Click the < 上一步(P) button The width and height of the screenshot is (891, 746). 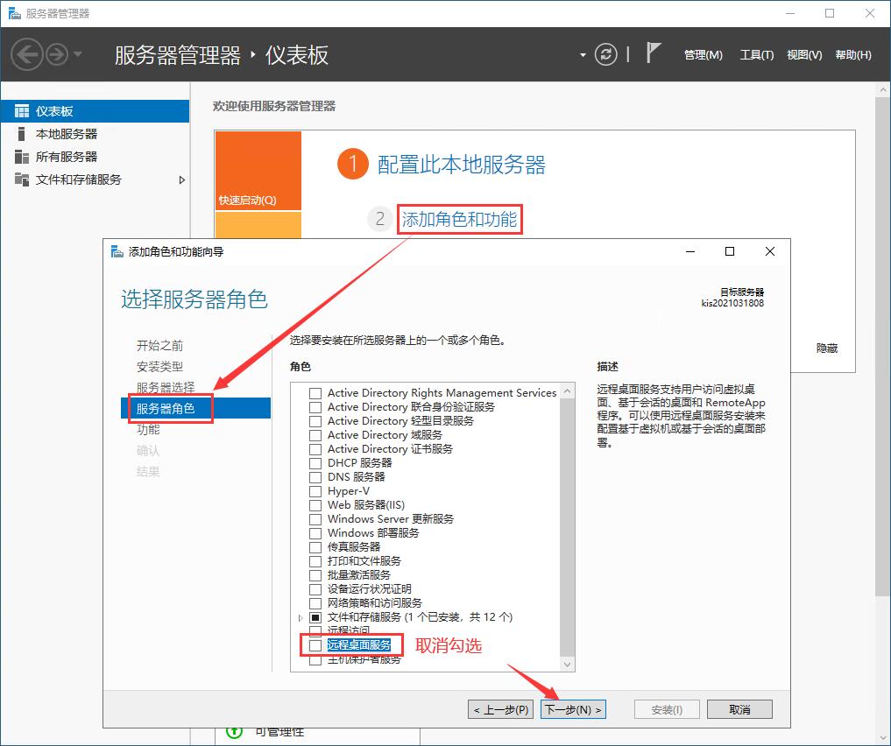pos(500,710)
